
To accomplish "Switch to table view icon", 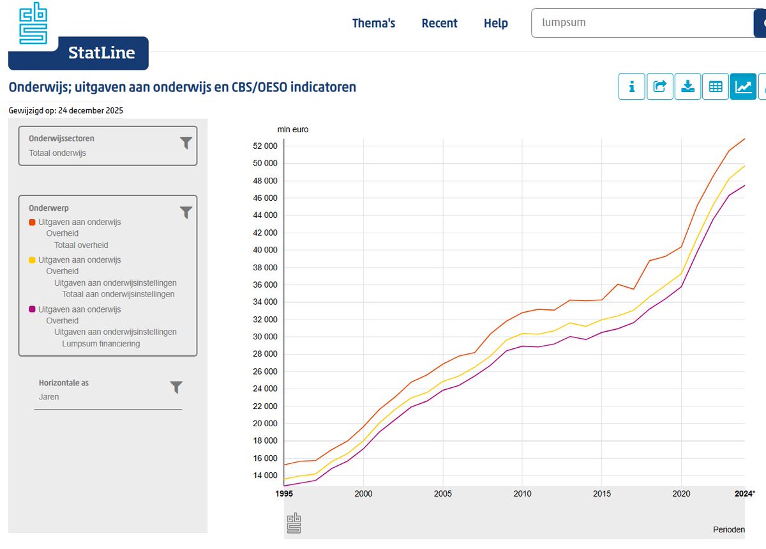I will [x=716, y=86].
